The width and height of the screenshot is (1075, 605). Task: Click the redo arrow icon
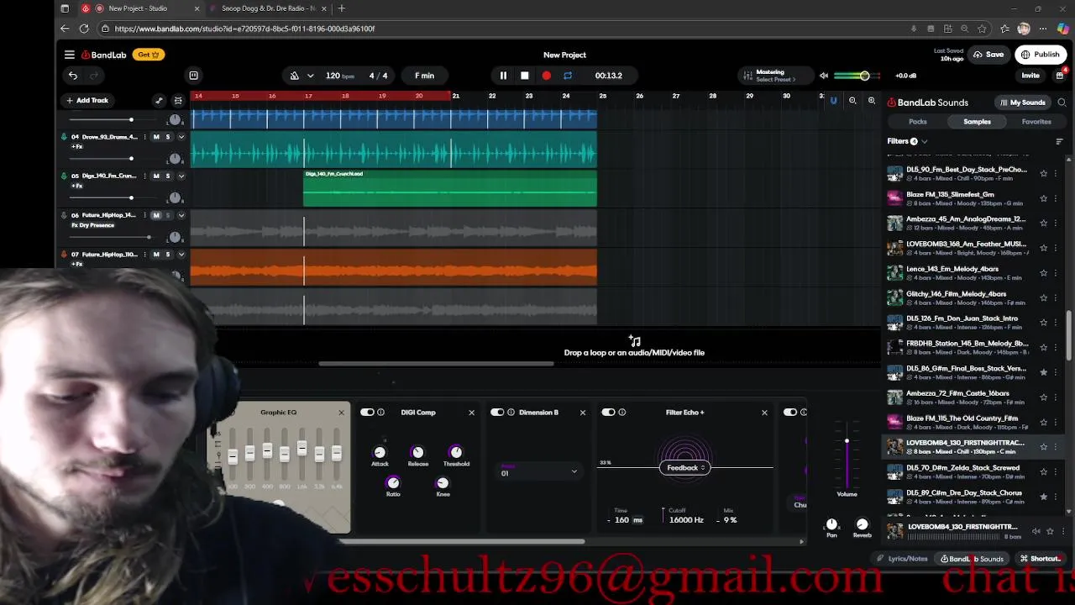click(94, 76)
